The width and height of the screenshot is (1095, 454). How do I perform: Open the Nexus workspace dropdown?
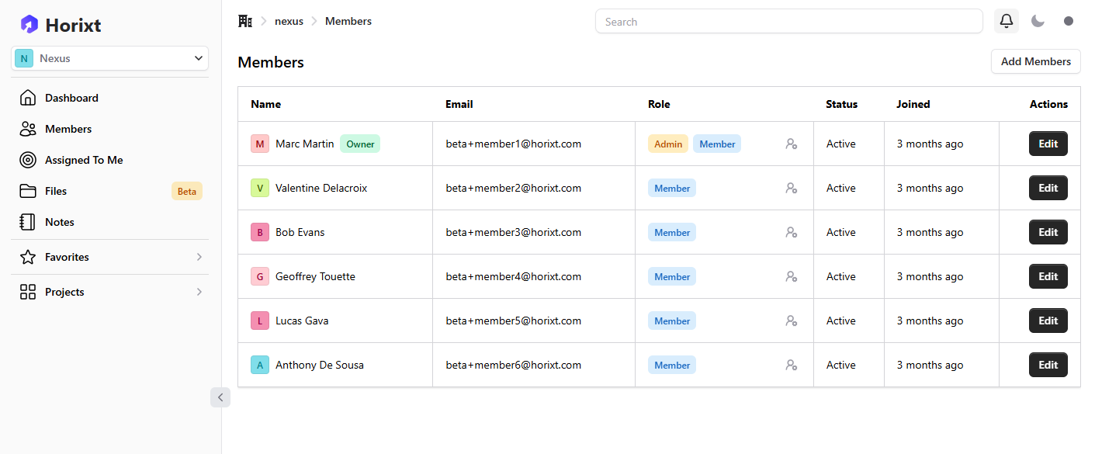coord(109,58)
